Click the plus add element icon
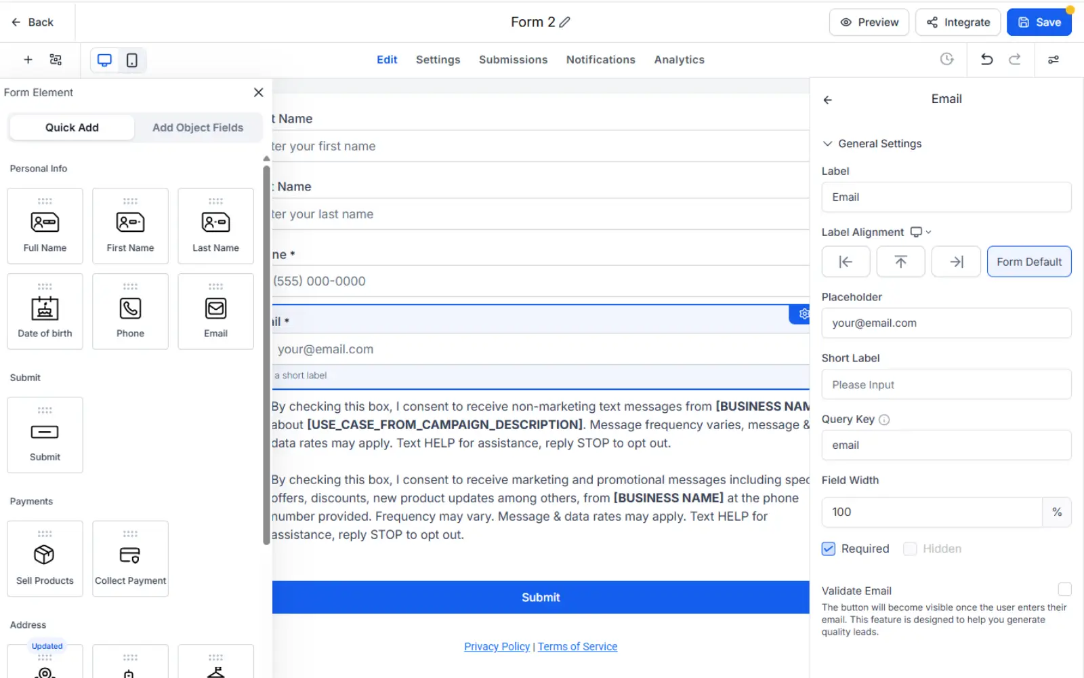1084x678 pixels. coord(28,60)
